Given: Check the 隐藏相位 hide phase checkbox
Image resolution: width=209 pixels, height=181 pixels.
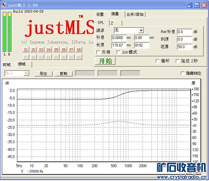Looking at the screenshot, I should [183, 73].
